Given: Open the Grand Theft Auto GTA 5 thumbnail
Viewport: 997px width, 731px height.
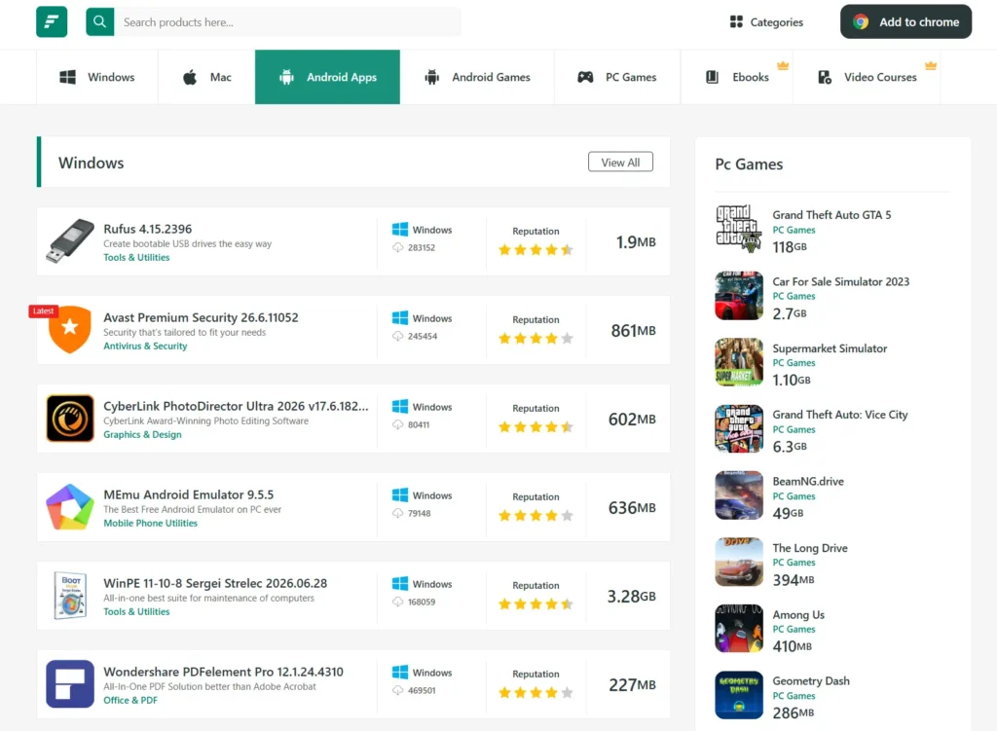Looking at the screenshot, I should pos(739,229).
